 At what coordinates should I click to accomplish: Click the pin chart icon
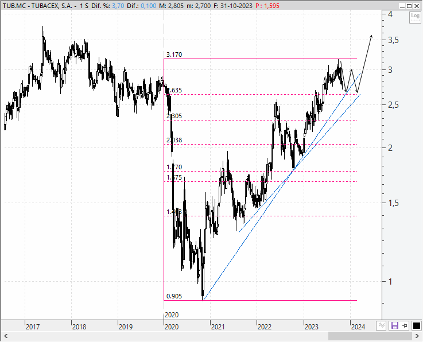(x=405, y=326)
